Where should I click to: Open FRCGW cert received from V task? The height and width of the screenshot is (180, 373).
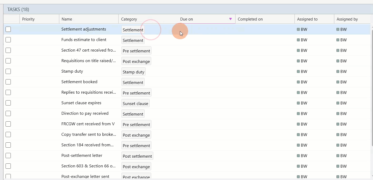[x=88, y=124]
